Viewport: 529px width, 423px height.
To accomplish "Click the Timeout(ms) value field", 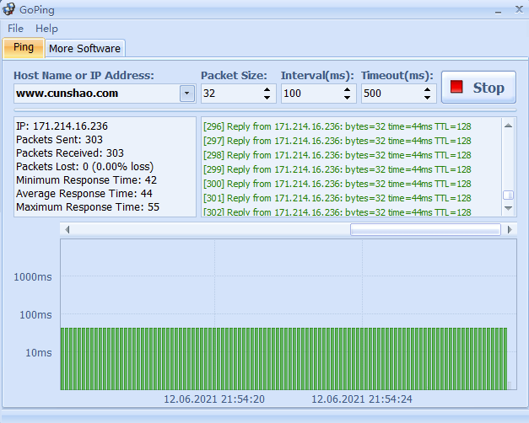I will [391, 94].
